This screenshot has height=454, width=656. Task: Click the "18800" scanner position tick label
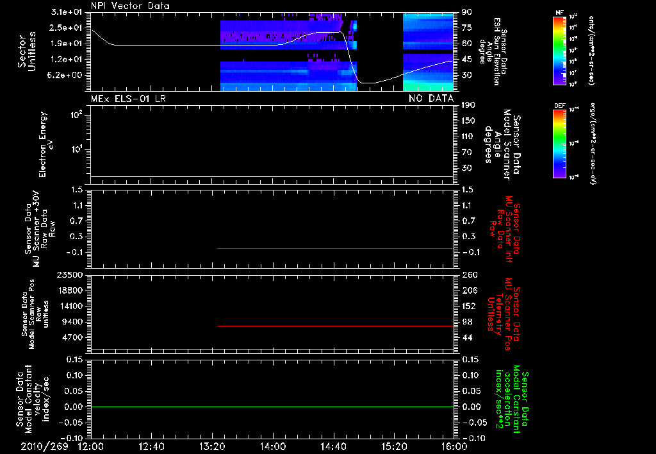click(70, 290)
